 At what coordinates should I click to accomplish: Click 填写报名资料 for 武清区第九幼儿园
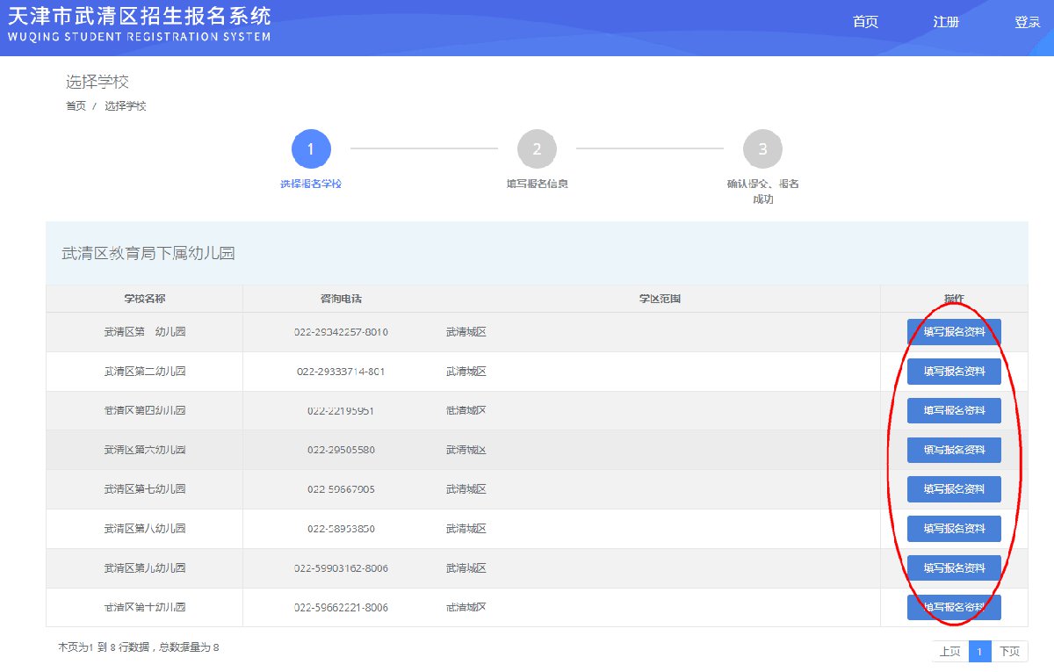click(954, 568)
